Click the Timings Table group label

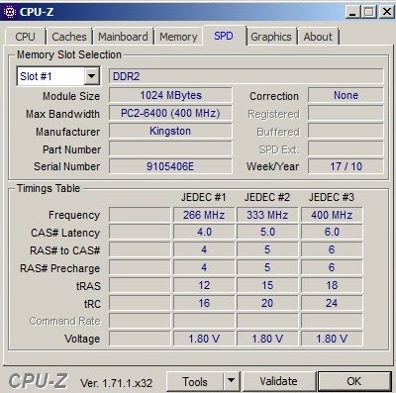click(49, 188)
